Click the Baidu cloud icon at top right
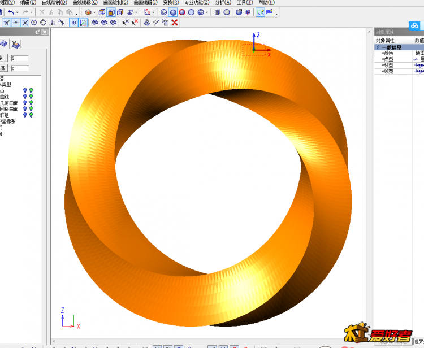424x348 pixels. click(x=415, y=25)
